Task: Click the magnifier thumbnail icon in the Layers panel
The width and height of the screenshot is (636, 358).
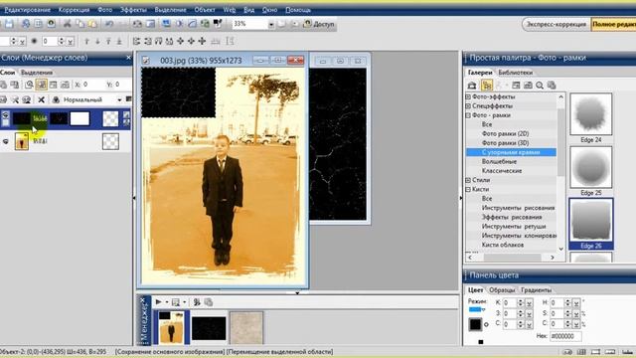Action: coord(29,85)
